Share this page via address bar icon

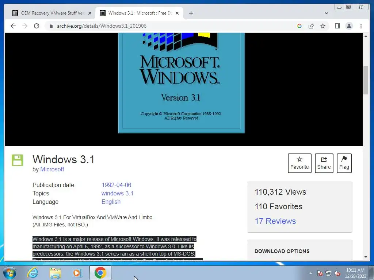tap(311, 26)
